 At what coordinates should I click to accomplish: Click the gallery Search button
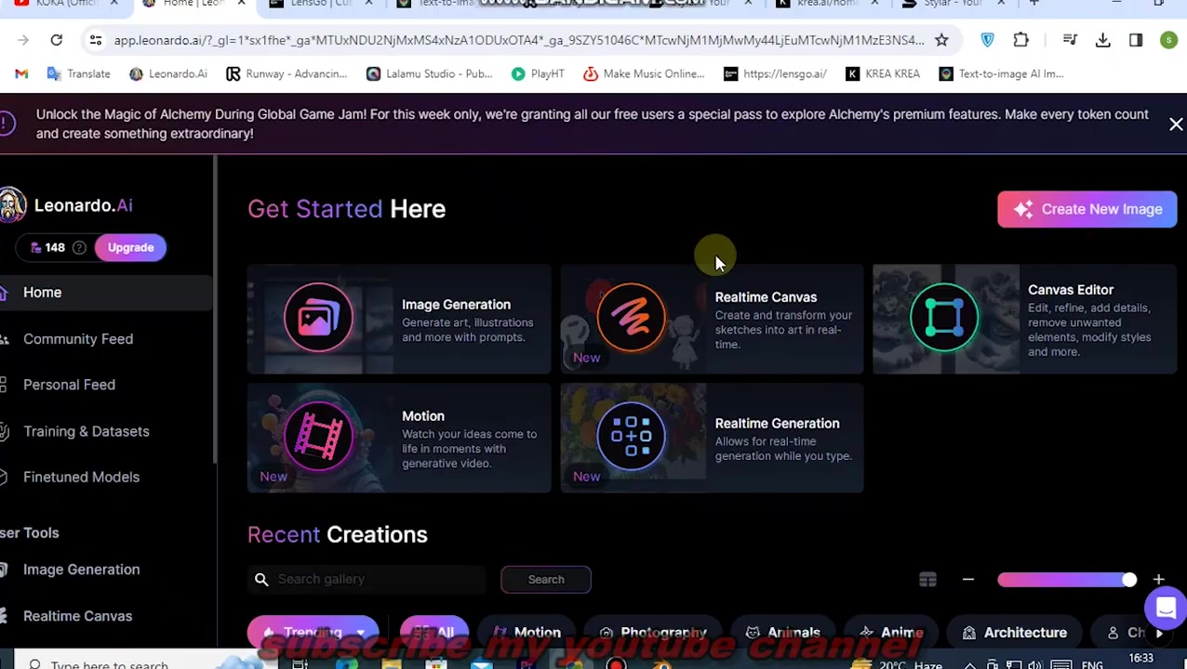coord(546,579)
